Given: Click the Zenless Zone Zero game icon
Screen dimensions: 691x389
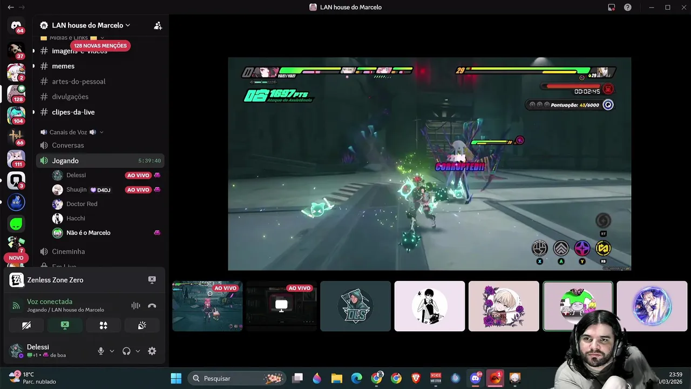Looking at the screenshot, I should pos(16,280).
